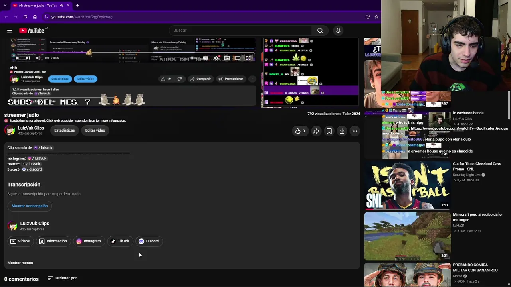
Task: Toggle autoplay switch in the player
Action: (x=194, y=58)
